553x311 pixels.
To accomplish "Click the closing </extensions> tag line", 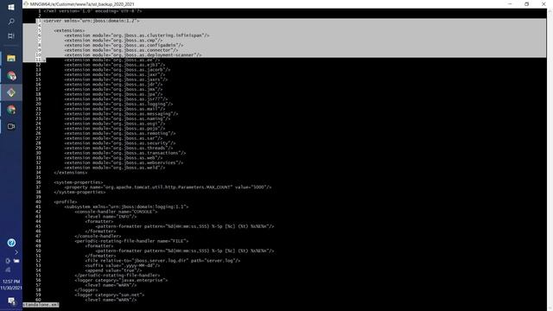I will pyautogui.click(x=71, y=173).
